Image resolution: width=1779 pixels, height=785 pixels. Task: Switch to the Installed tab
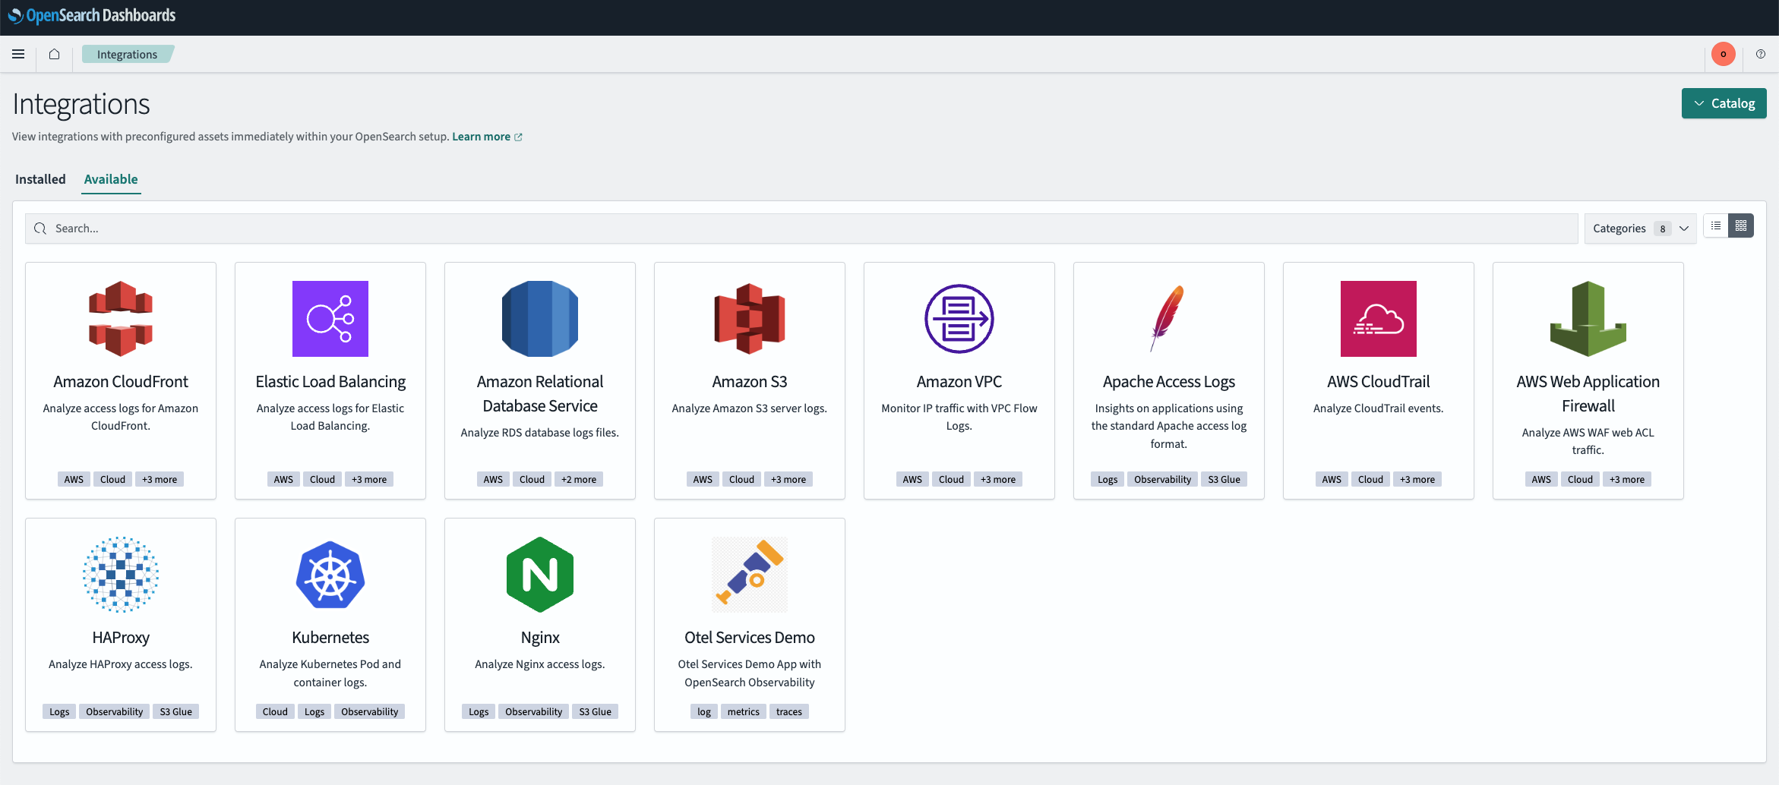coord(39,179)
